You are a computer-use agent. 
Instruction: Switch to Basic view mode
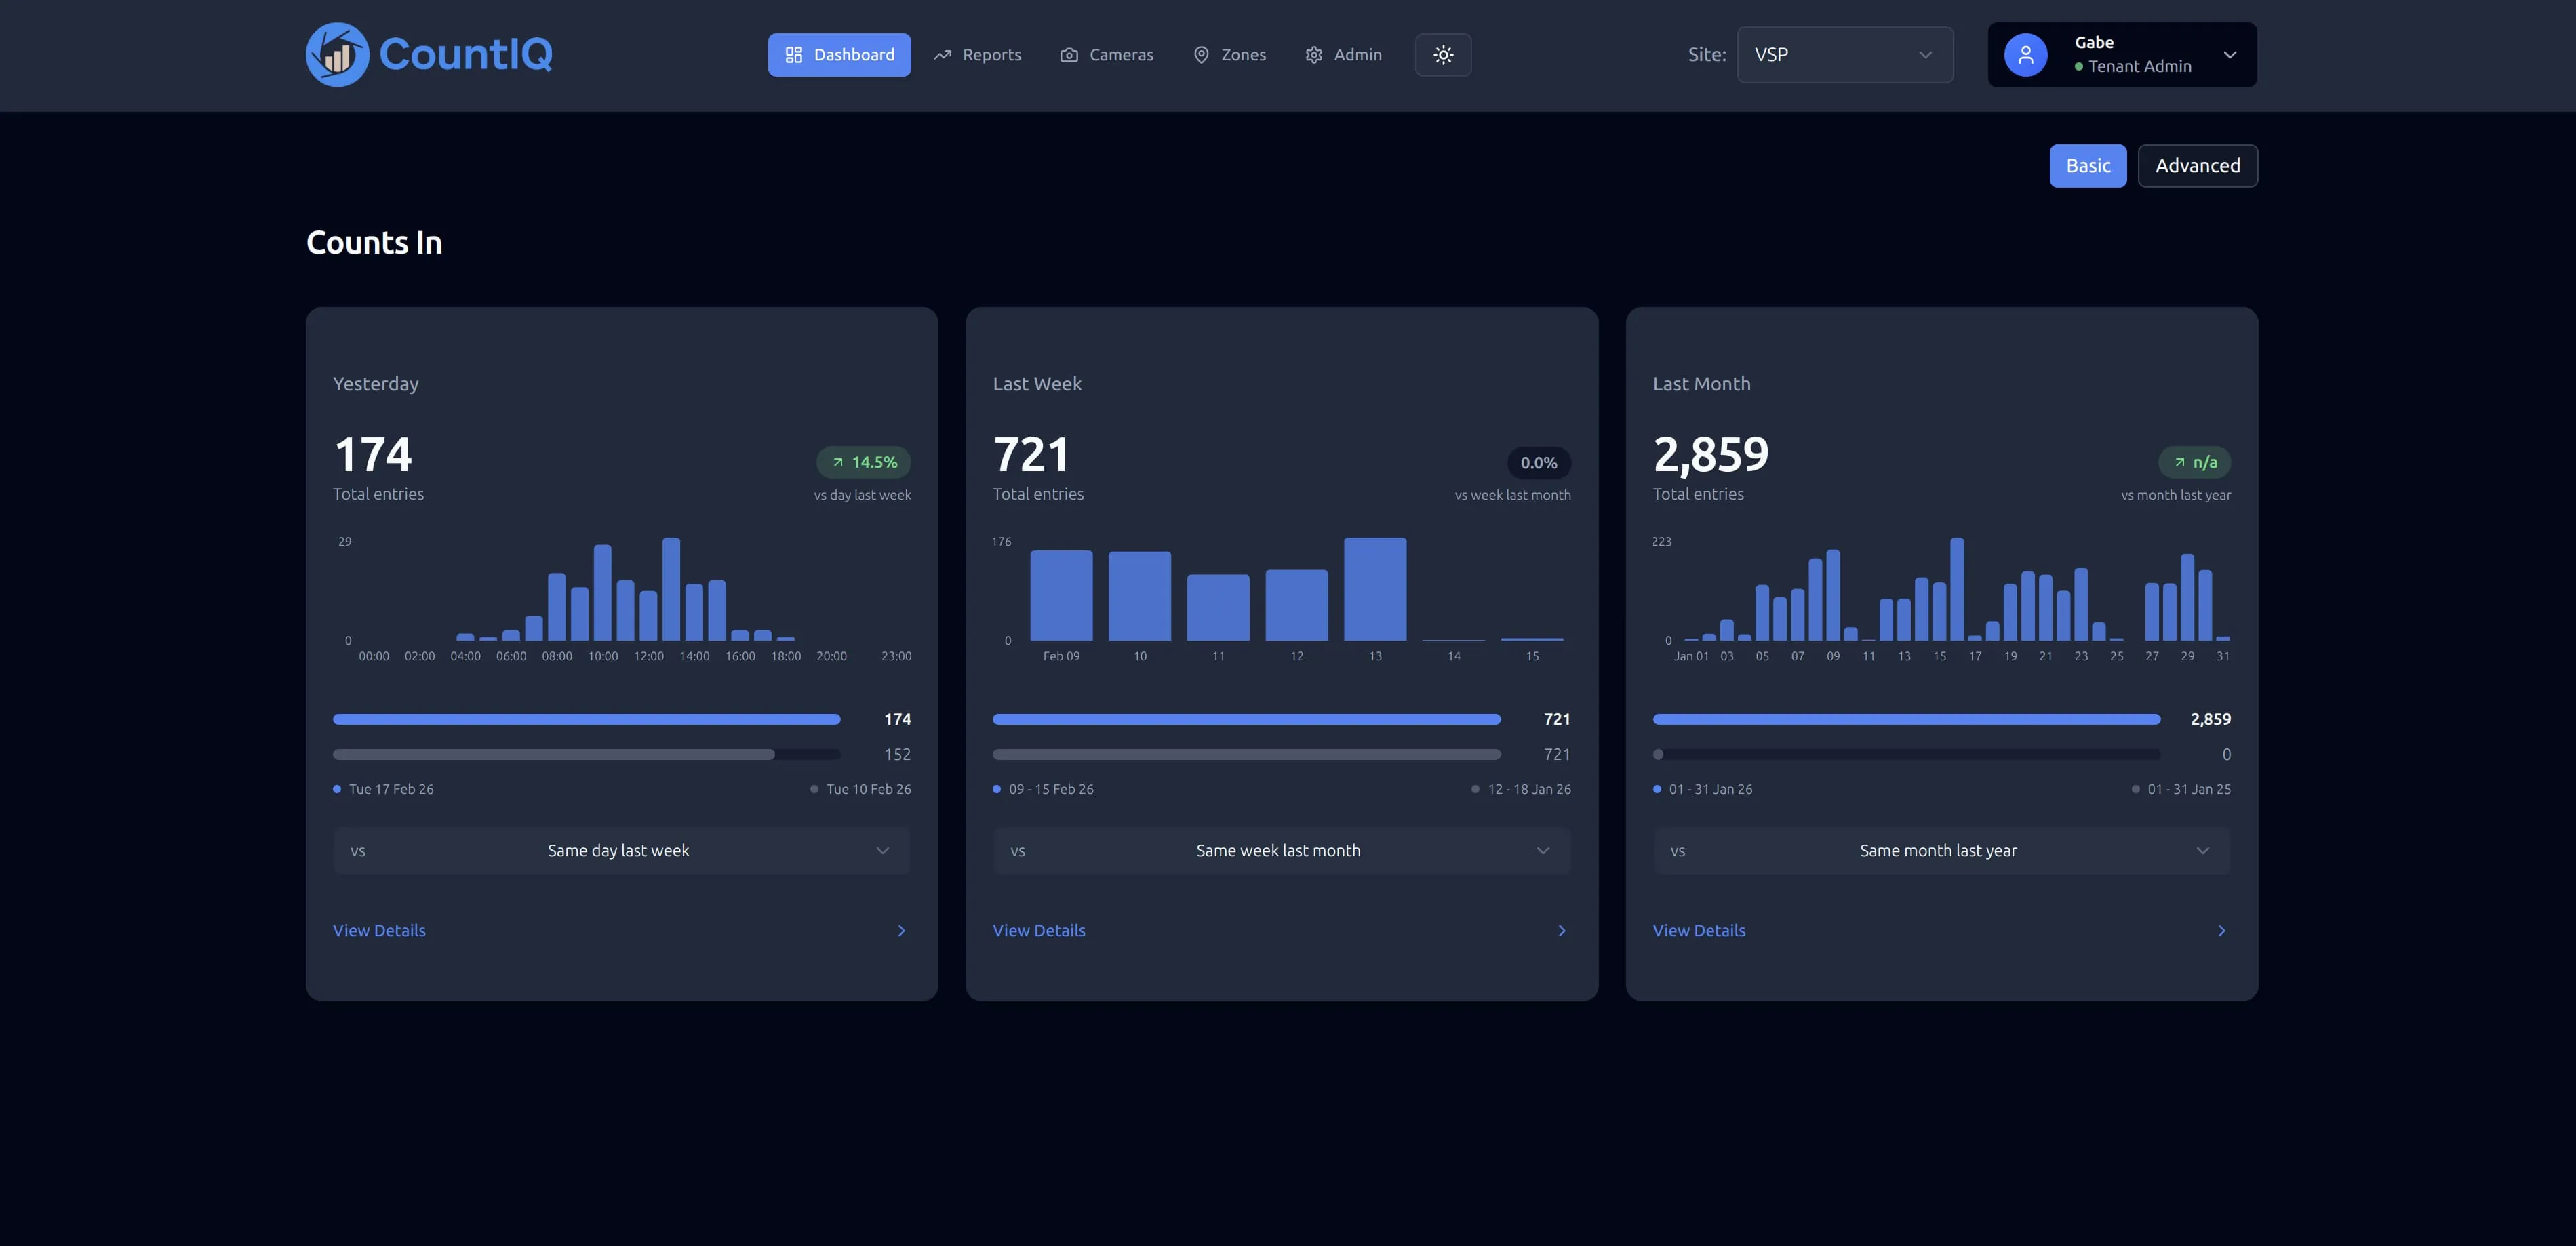point(2088,165)
